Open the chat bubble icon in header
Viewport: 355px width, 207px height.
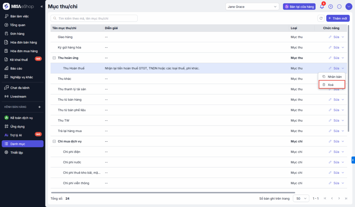point(339,7)
